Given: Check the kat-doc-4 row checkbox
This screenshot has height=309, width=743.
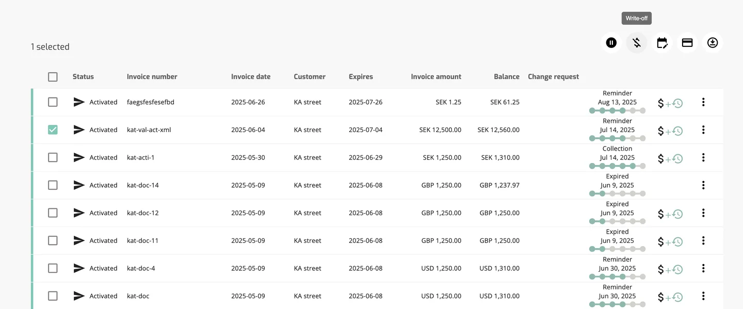Looking at the screenshot, I should 53,268.
